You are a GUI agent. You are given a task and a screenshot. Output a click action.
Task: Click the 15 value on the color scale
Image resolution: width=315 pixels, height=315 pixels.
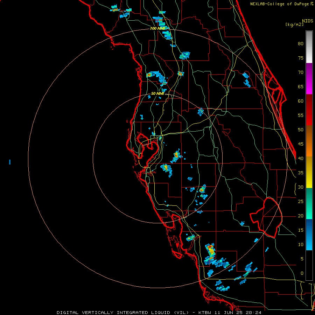(301, 230)
